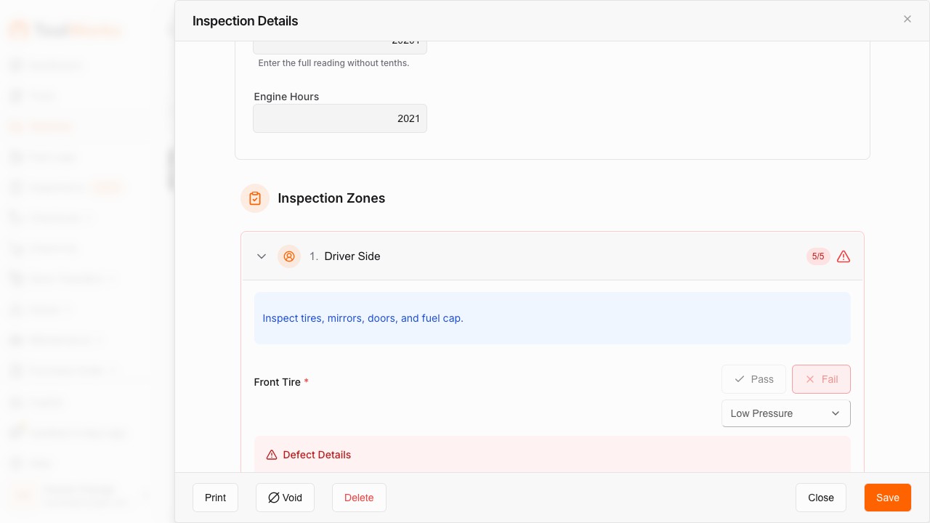
Task: Close the Inspection Details dialog with the X
Action: point(907,19)
